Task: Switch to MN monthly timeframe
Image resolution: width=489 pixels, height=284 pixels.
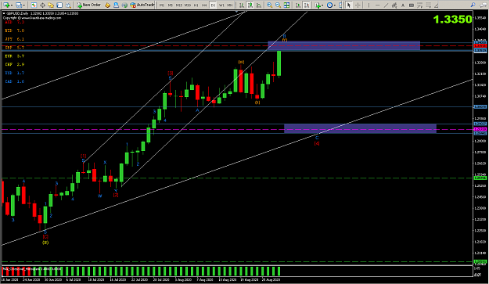Action: 230,5
